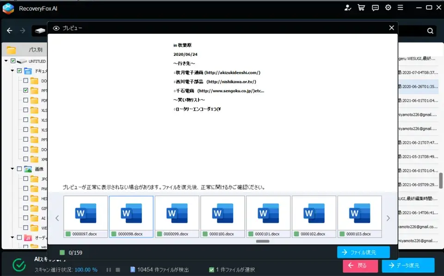Show previous thumbnails with left chevron

57,218
